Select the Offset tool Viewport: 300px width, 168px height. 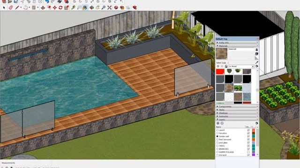click(49, 7)
